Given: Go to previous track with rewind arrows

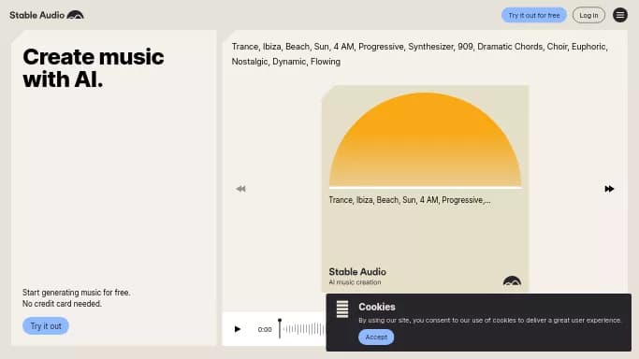Looking at the screenshot, I should coord(240,189).
